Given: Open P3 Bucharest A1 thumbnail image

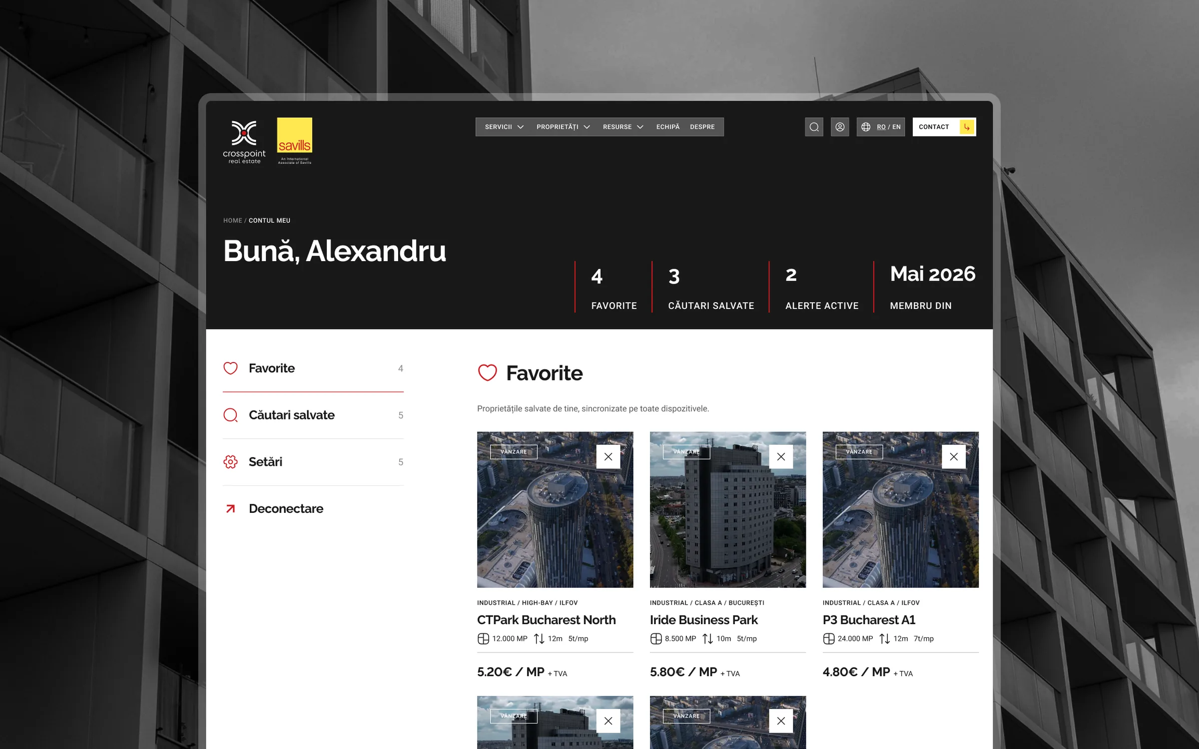Looking at the screenshot, I should [x=901, y=509].
